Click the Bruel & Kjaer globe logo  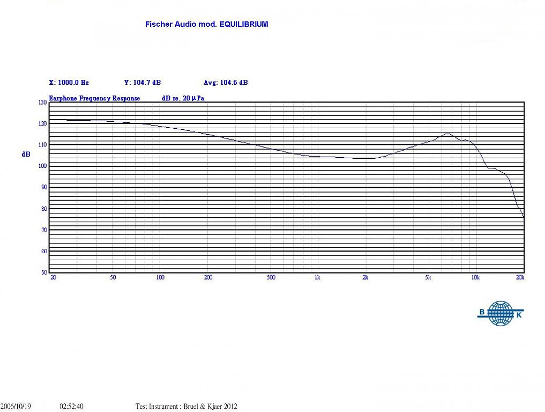501,313
